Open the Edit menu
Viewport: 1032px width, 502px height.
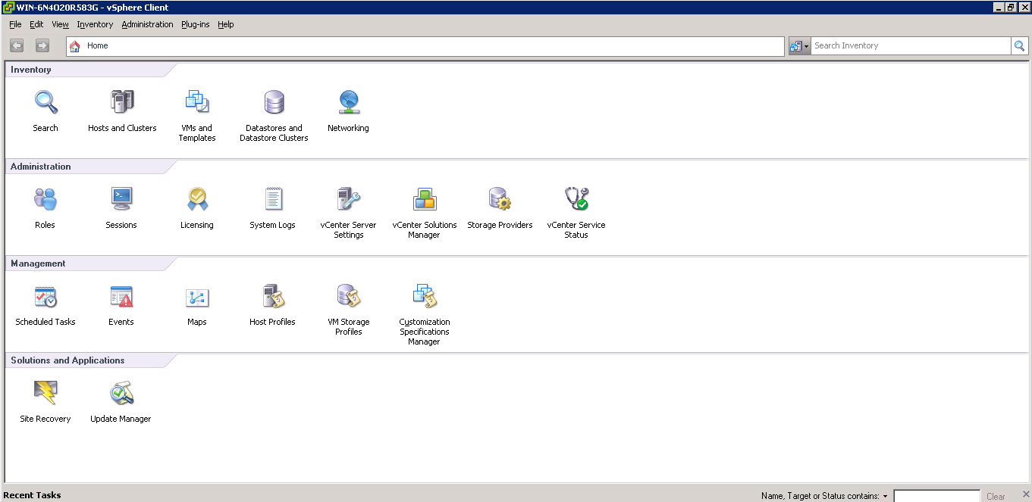tap(36, 24)
